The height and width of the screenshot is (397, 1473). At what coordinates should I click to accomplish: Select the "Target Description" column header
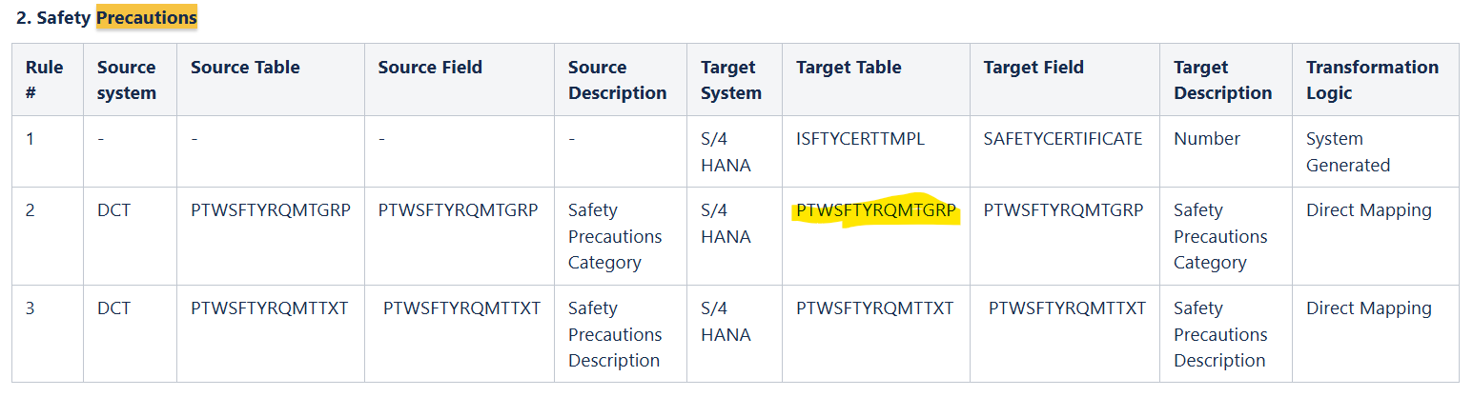tap(1222, 80)
